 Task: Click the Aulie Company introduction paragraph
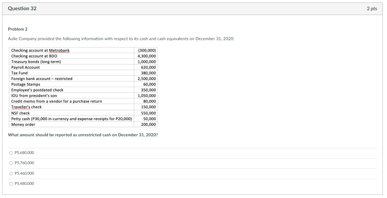[121, 39]
